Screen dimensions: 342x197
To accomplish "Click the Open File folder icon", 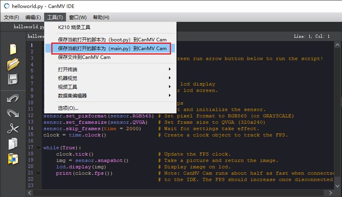I will (x=13, y=64).
